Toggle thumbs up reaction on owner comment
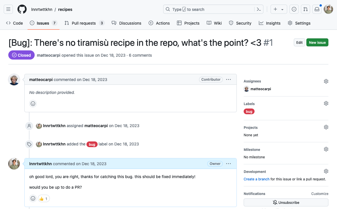 tap(44, 198)
